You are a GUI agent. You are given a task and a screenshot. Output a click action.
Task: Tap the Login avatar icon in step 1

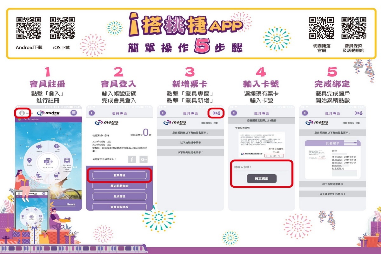point(22,113)
